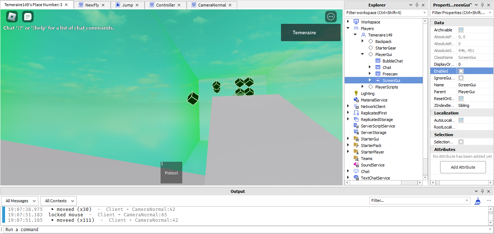Click the SoundService icon

click(356, 165)
